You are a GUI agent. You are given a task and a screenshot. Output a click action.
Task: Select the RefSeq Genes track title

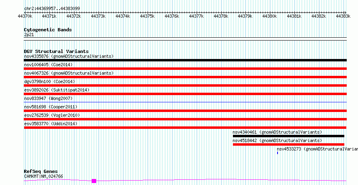click(41, 172)
